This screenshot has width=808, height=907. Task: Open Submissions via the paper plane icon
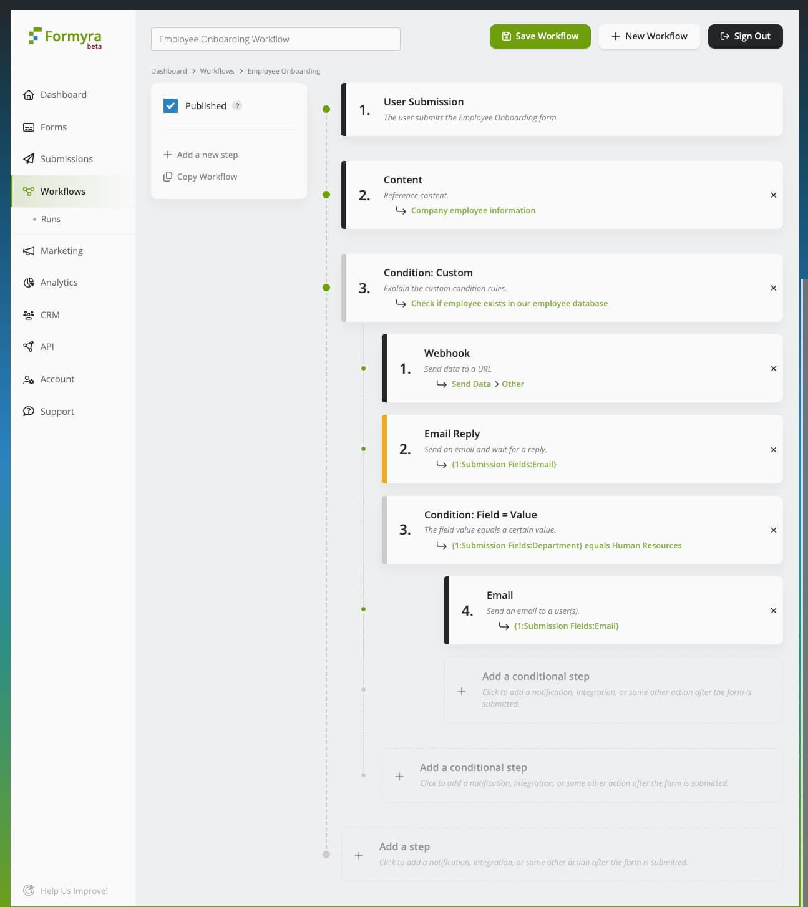click(29, 158)
